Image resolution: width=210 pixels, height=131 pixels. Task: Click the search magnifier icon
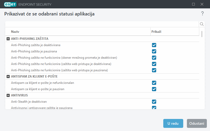coord(202,24)
